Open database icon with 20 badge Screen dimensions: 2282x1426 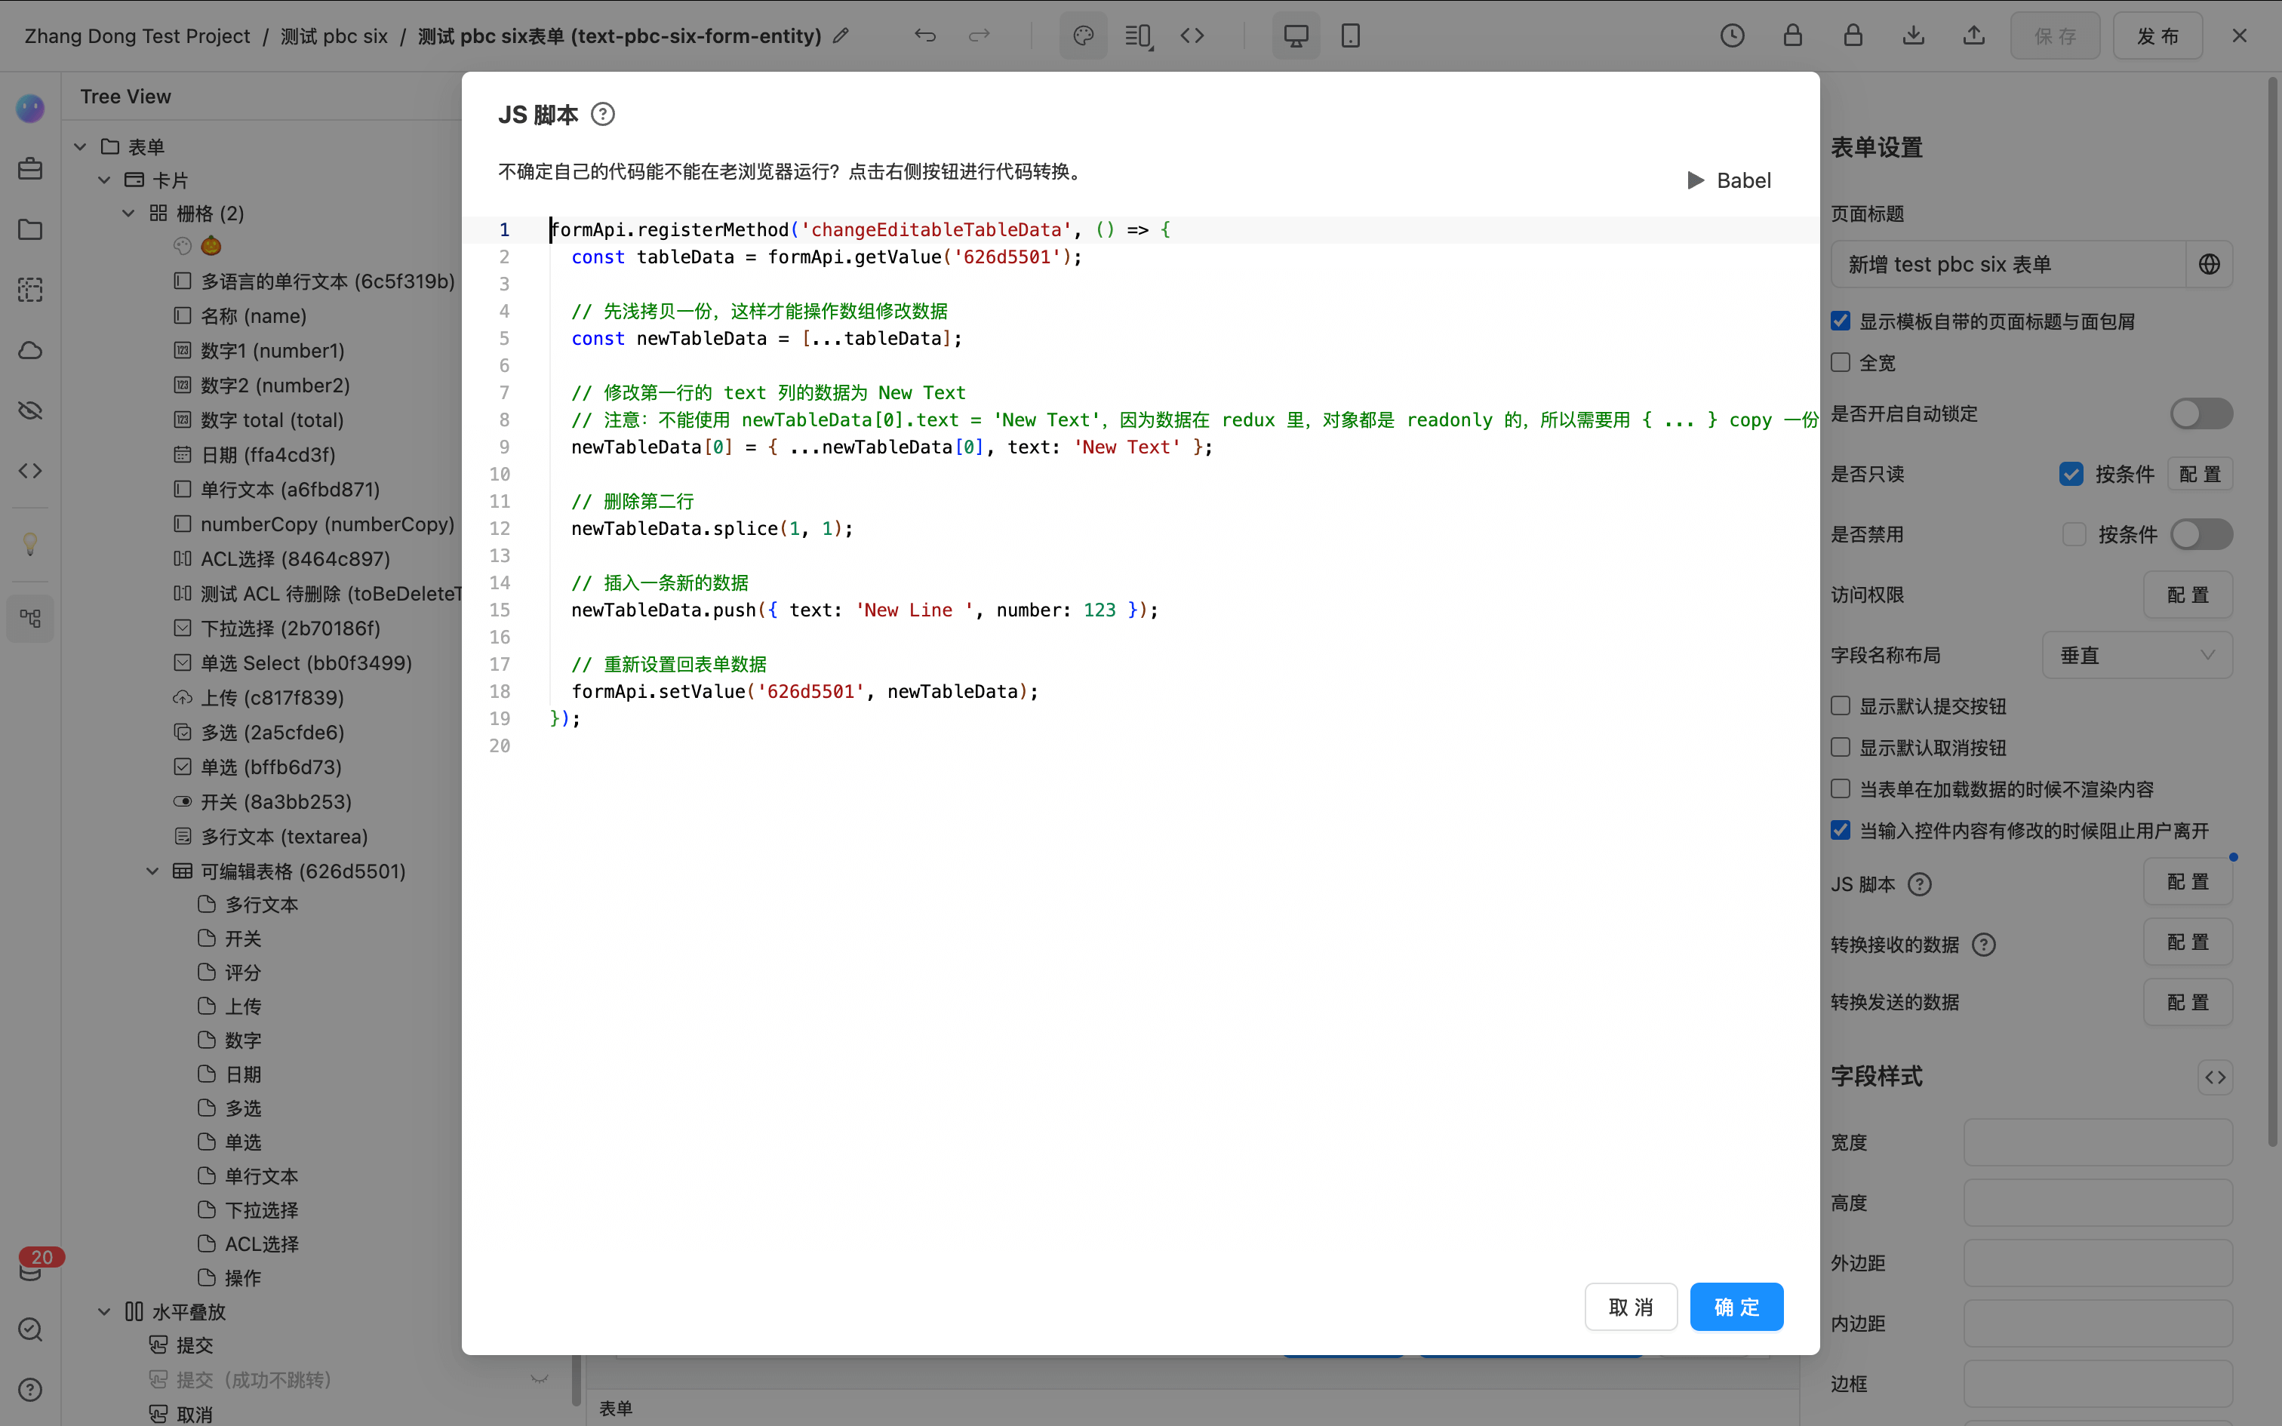[x=30, y=1269]
